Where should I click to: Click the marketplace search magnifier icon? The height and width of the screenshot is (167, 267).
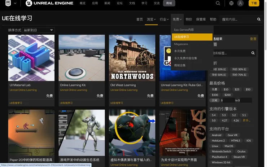click(x=259, y=19)
